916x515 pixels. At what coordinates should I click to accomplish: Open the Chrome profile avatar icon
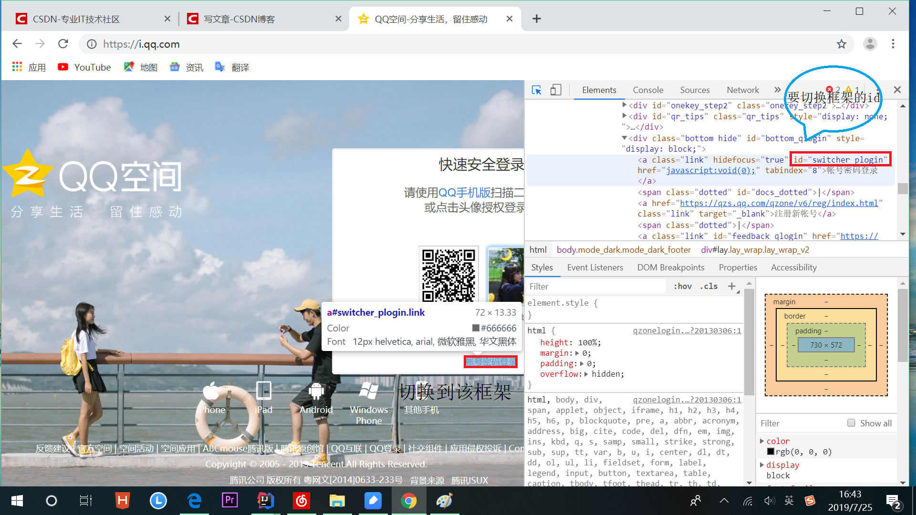click(x=870, y=44)
